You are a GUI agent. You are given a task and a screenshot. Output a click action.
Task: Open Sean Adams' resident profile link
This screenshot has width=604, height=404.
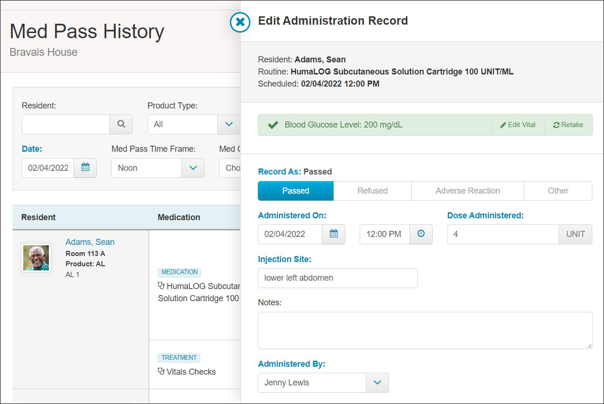[90, 242]
